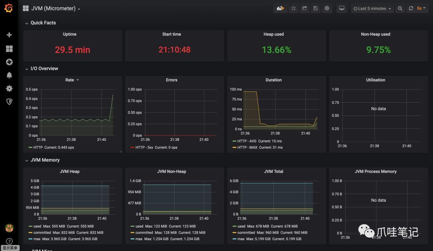
Task: Click the Non-Heap used panel title
Action: tap(376, 34)
